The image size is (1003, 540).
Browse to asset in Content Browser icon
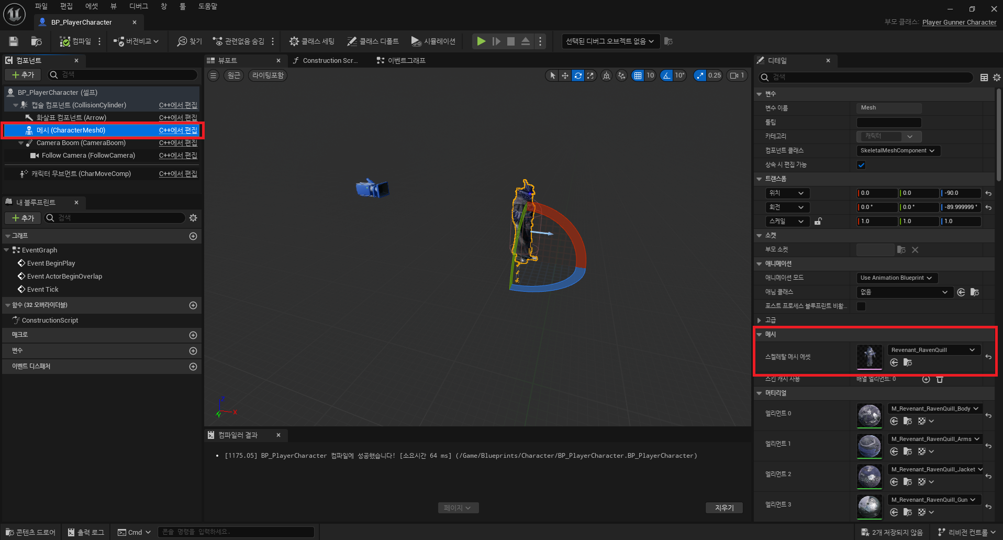pos(36,41)
